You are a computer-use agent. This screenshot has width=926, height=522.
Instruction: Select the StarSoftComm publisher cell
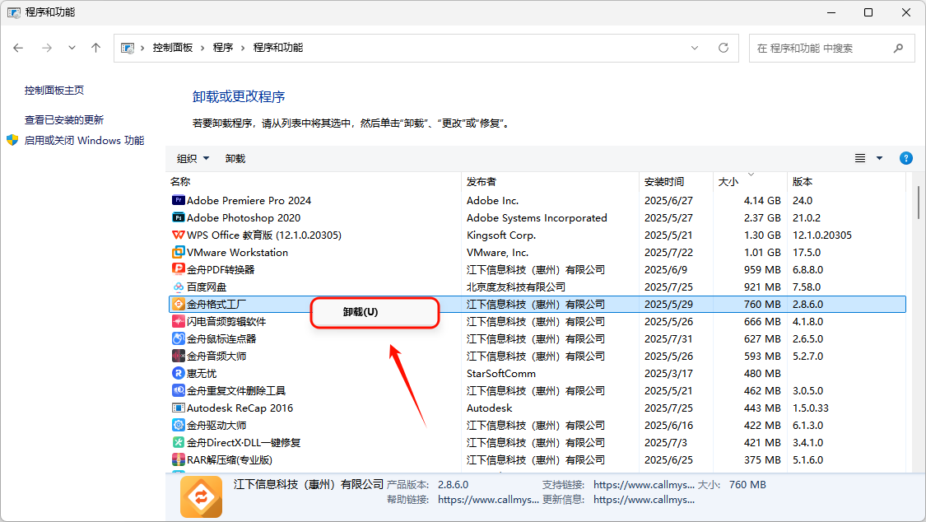click(500, 373)
